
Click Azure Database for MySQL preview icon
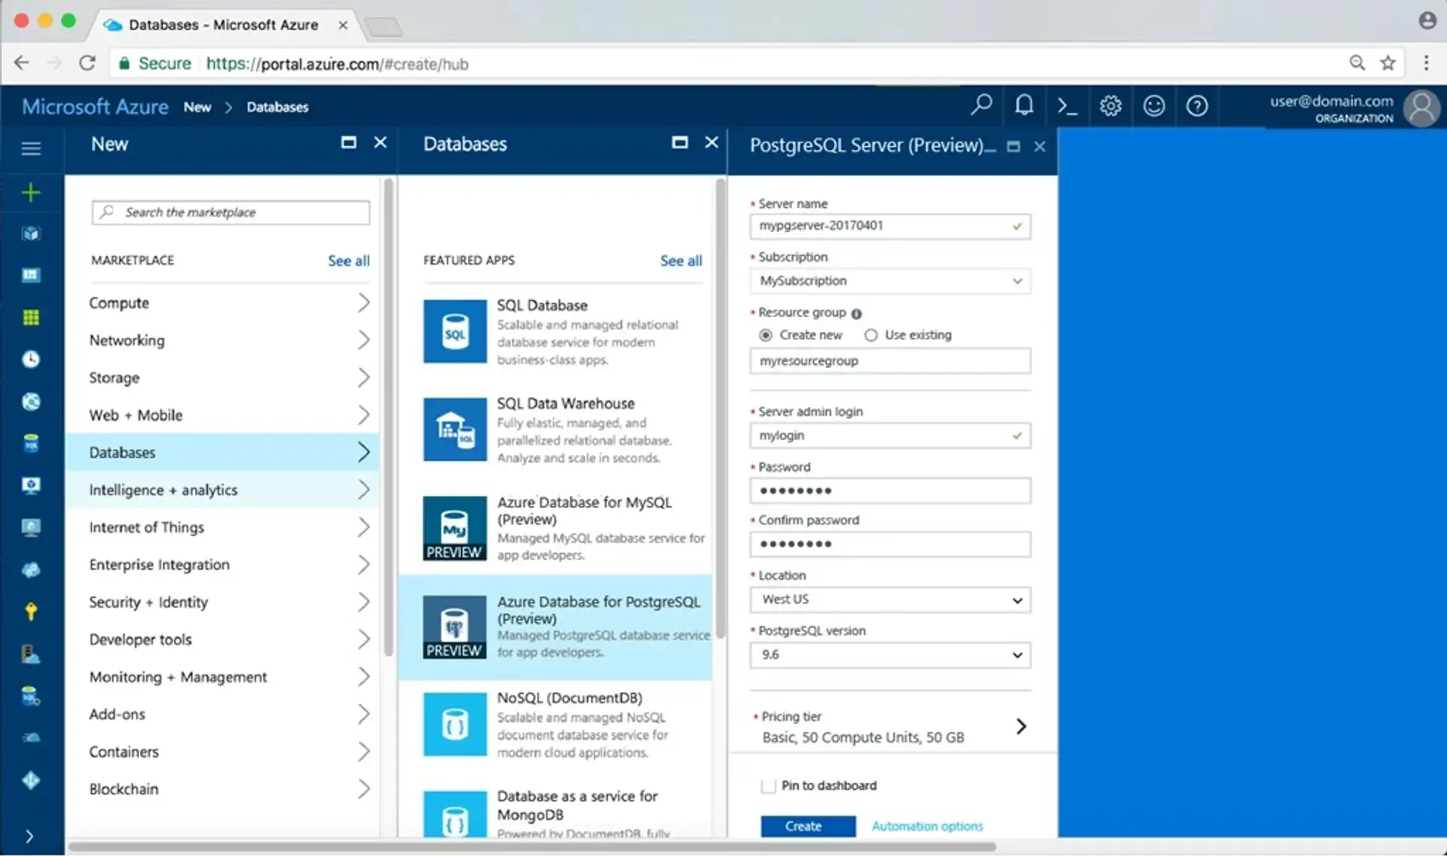click(454, 528)
